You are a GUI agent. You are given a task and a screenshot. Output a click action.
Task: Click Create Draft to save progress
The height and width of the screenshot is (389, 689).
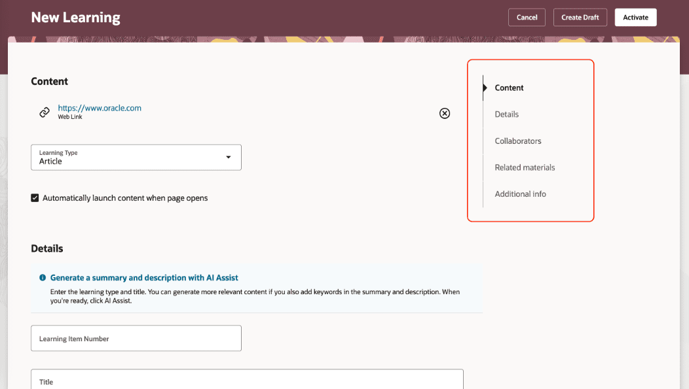click(580, 17)
